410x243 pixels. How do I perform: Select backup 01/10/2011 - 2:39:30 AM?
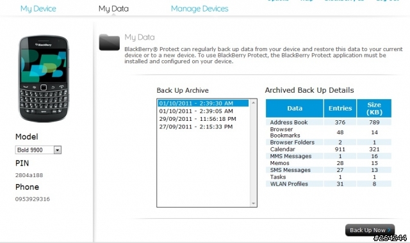203,104
